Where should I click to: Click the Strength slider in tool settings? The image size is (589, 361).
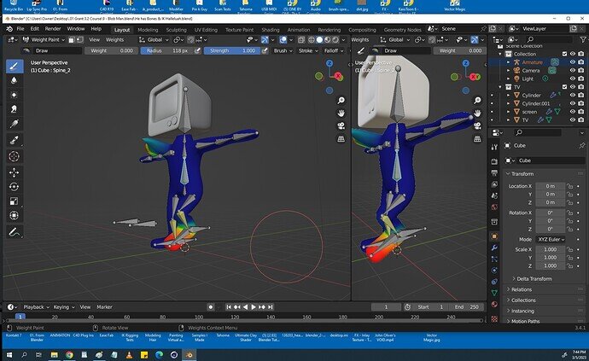[232, 50]
